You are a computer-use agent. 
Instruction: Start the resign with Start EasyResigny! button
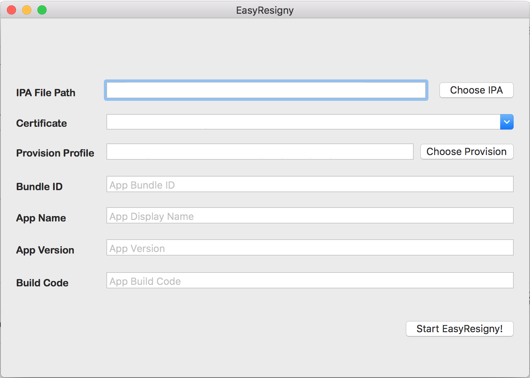[x=459, y=329]
